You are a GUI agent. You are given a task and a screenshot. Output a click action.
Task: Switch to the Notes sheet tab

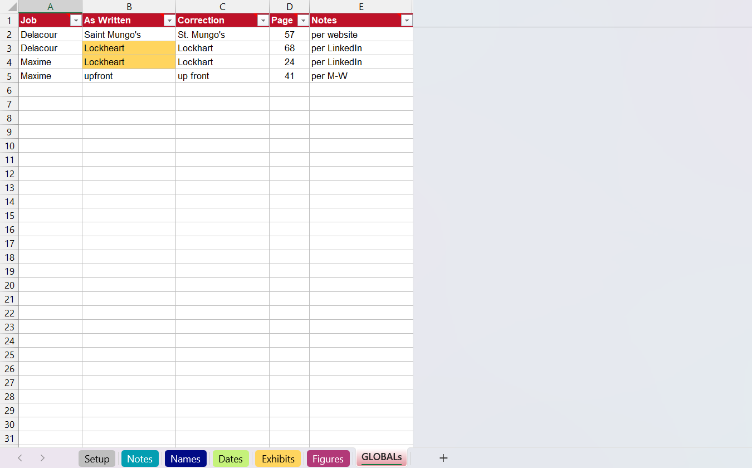click(140, 459)
